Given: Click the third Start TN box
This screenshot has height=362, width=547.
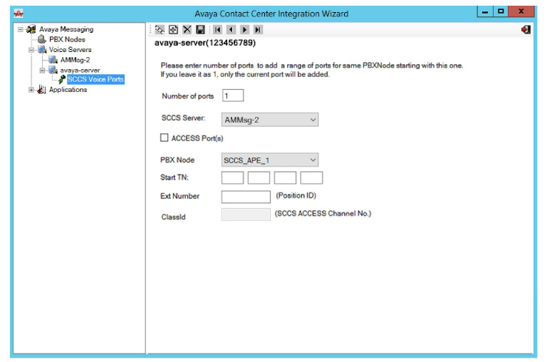Looking at the screenshot, I should pyautogui.click(x=285, y=177).
